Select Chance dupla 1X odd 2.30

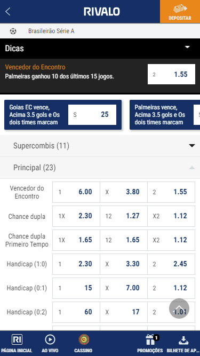(x=76, y=216)
